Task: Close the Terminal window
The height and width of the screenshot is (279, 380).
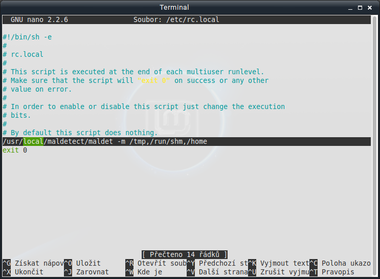Action: pos(370,8)
